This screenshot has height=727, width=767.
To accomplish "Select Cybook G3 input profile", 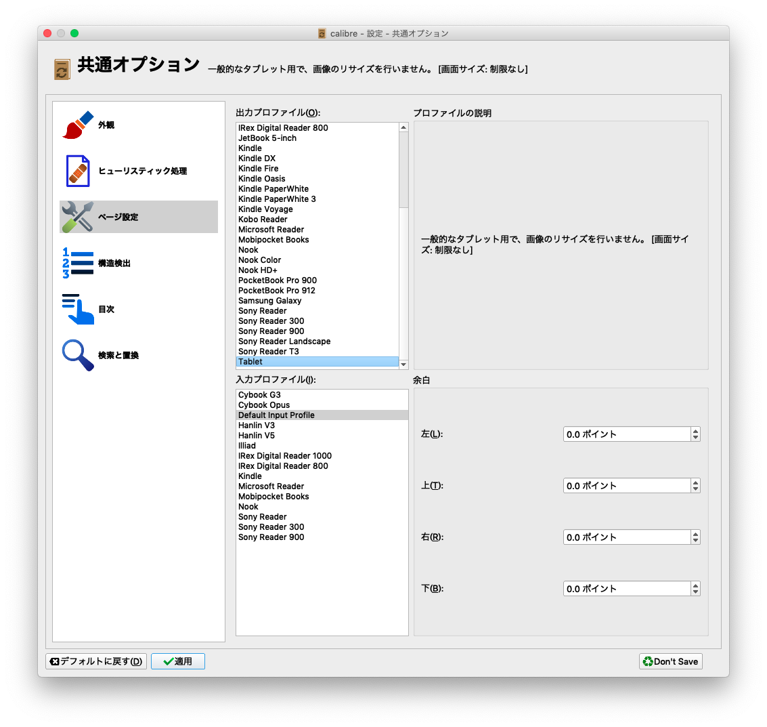I will pos(322,395).
